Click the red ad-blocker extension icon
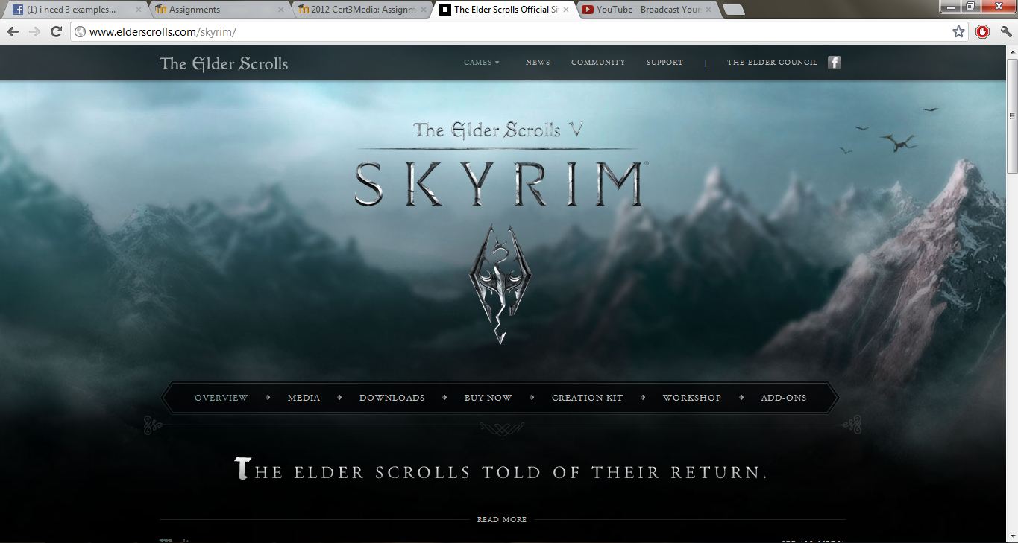The height and width of the screenshot is (543, 1018). (x=983, y=32)
